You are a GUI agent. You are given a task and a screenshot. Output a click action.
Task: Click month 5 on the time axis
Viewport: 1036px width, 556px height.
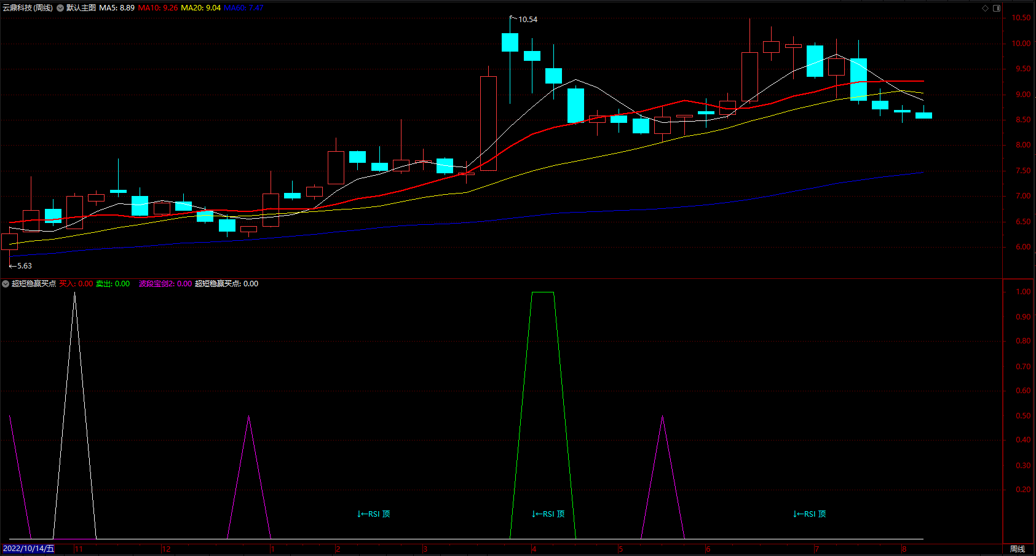[621, 549]
